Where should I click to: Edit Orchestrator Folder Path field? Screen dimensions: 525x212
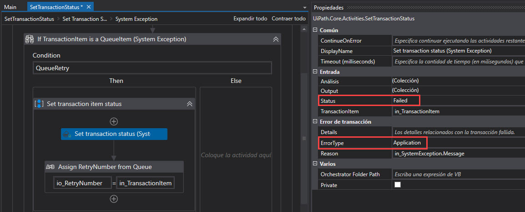pos(459,174)
